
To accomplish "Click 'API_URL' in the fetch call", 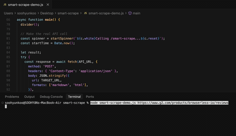I will point(85,62).
